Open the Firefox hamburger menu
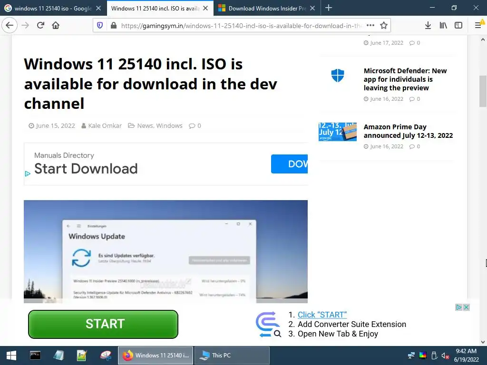The width and height of the screenshot is (487, 365). [478, 26]
